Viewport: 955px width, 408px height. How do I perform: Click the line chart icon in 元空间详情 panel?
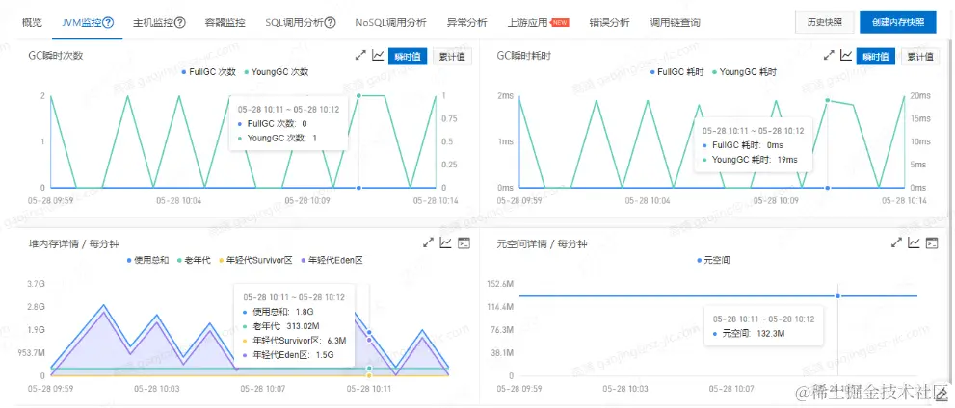(x=914, y=243)
